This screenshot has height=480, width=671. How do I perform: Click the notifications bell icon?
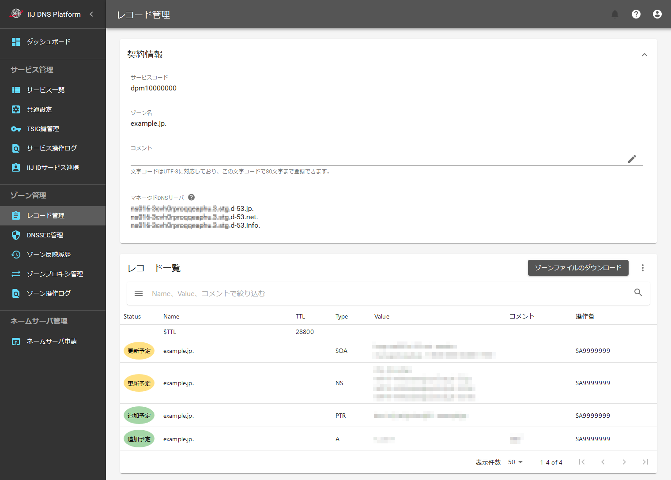614,15
